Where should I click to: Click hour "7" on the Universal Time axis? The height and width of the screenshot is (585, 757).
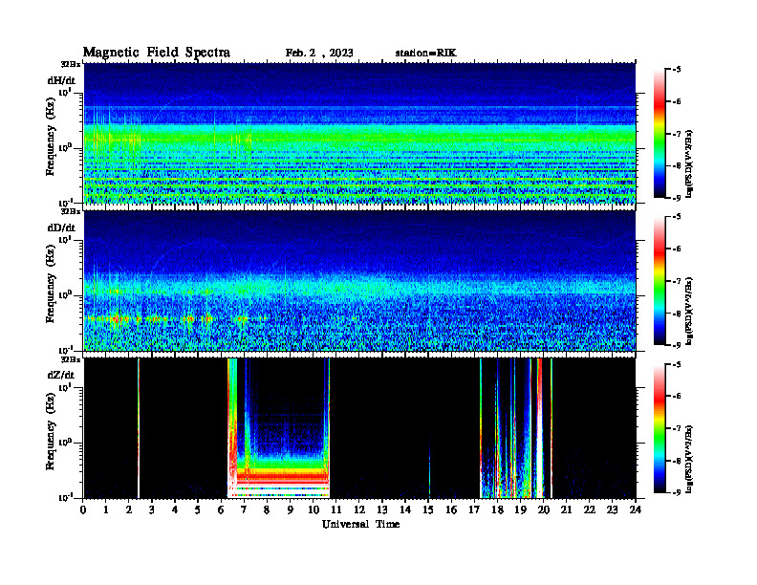tap(245, 509)
